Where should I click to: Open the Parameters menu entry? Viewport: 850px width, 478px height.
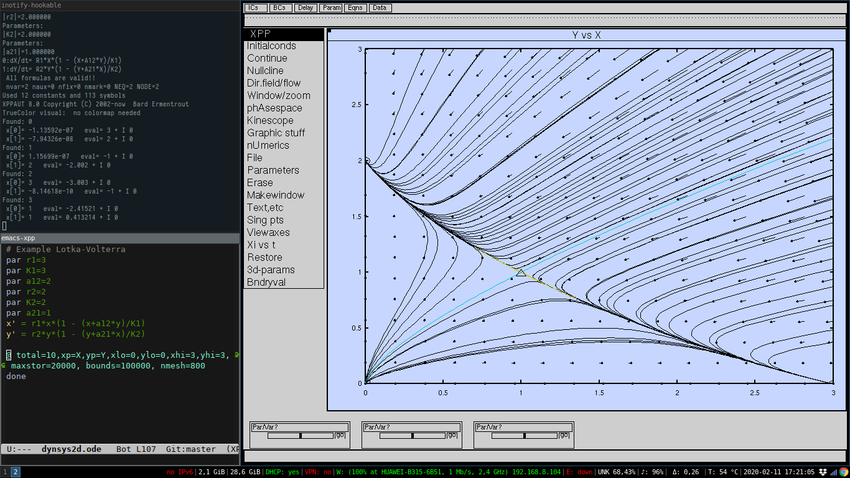coord(284,171)
